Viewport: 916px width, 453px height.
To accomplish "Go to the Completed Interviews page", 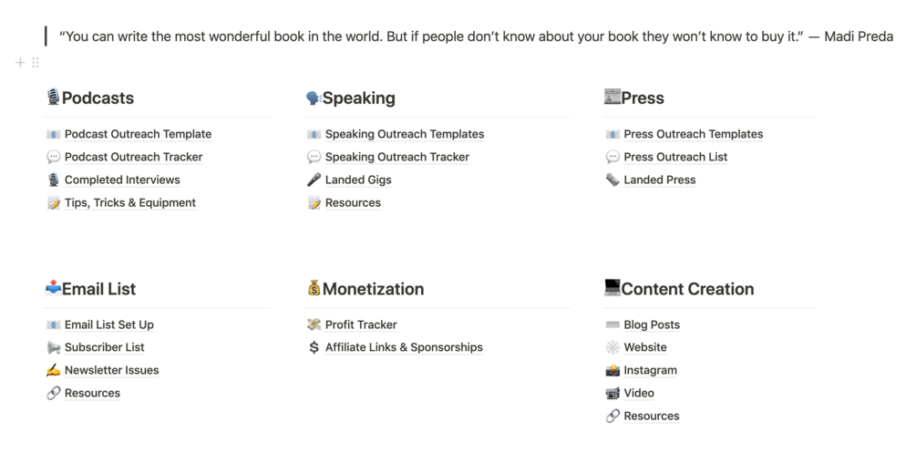I will [x=122, y=180].
